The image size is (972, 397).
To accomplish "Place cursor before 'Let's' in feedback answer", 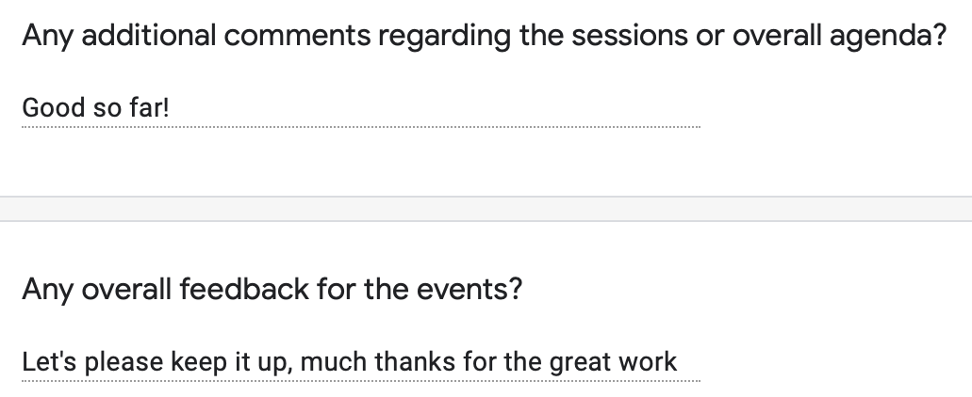I will coord(23,362).
